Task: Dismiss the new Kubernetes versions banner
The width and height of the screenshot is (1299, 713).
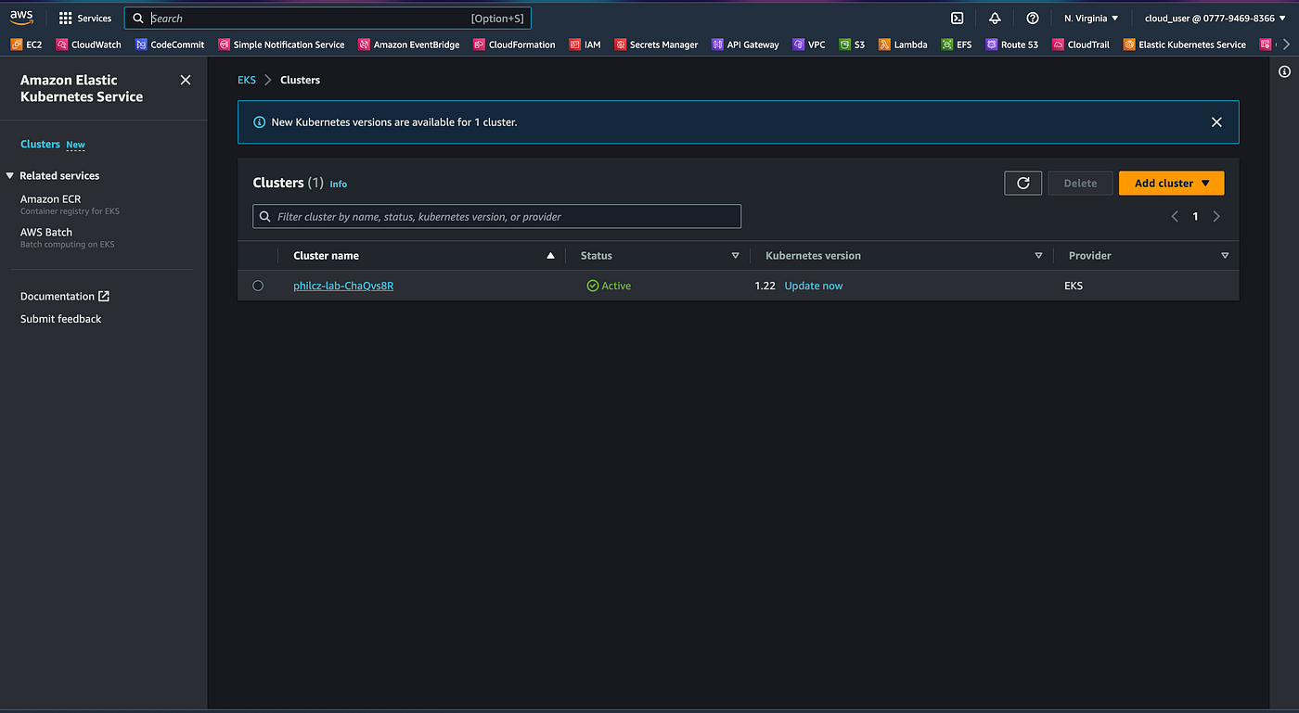Action: coord(1216,122)
